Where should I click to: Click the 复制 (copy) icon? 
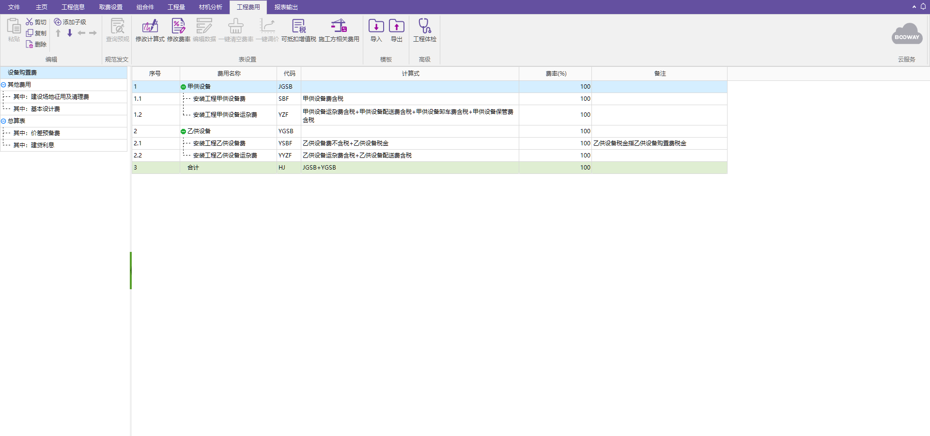click(30, 33)
